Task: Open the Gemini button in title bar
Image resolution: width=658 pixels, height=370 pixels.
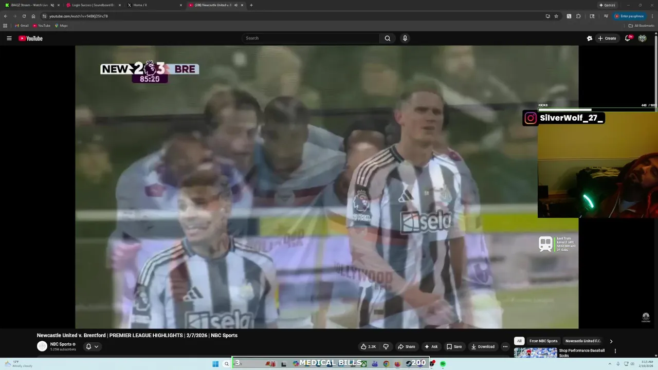Action: point(607,5)
